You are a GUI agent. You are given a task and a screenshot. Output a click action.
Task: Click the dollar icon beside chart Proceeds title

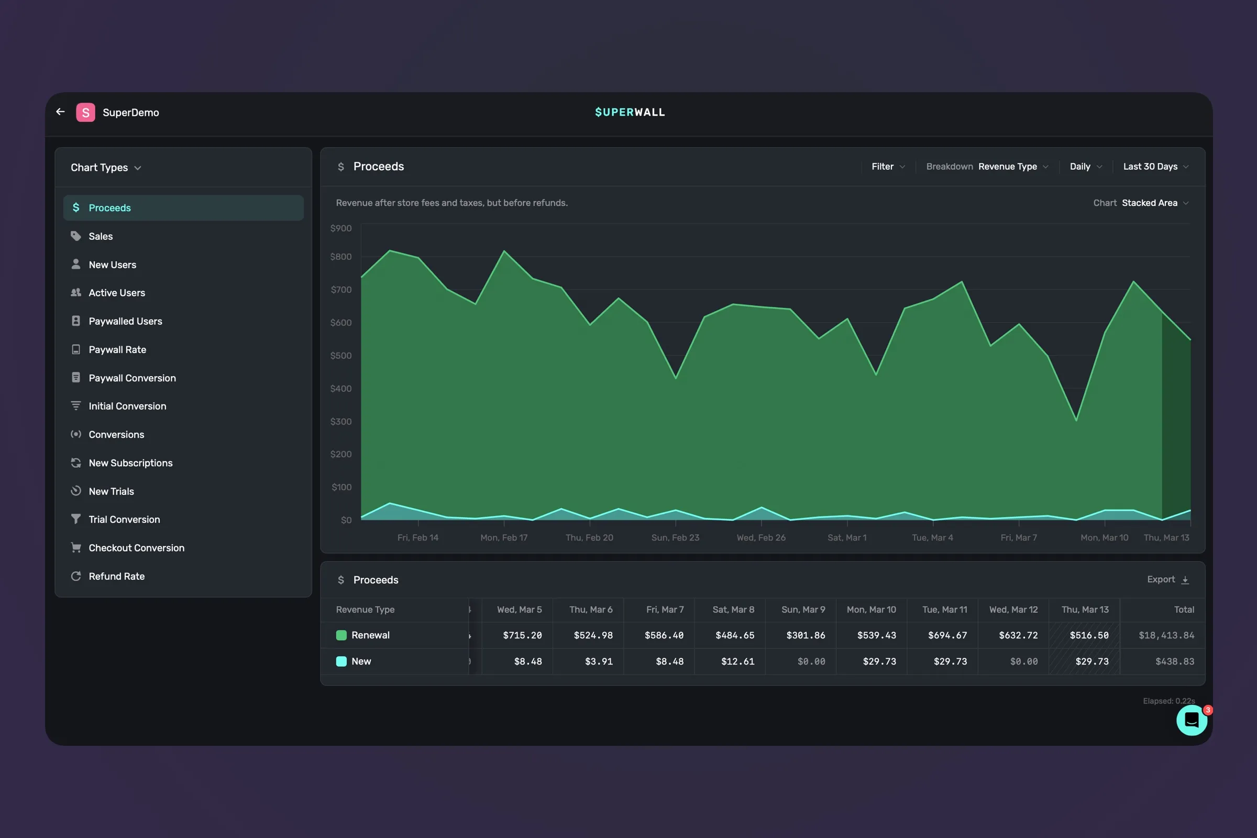point(341,167)
